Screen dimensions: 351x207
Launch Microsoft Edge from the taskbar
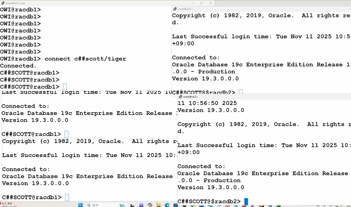pos(167,205)
